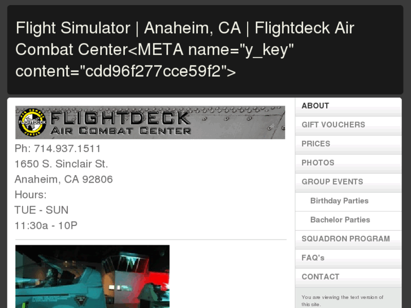Open the CONTACT page
Screen dimensions: 411x308
[320, 277]
